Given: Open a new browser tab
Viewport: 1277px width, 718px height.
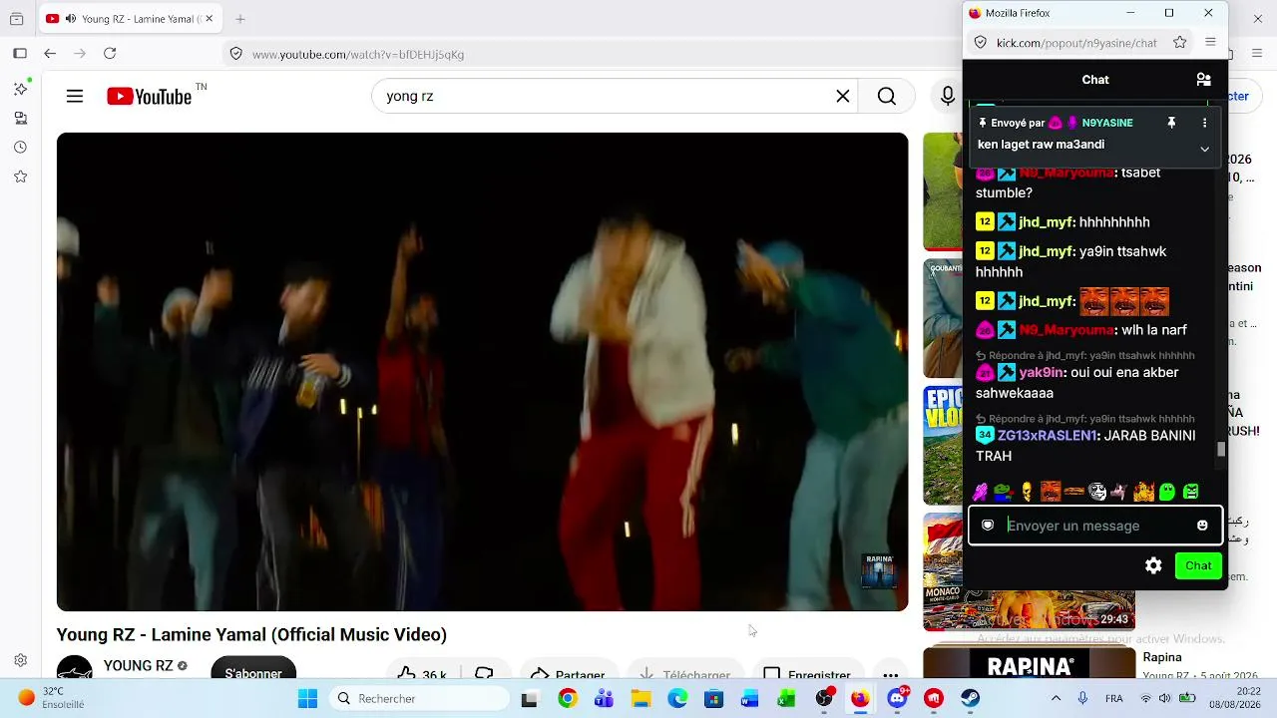Looking at the screenshot, I should click(239, 19).
